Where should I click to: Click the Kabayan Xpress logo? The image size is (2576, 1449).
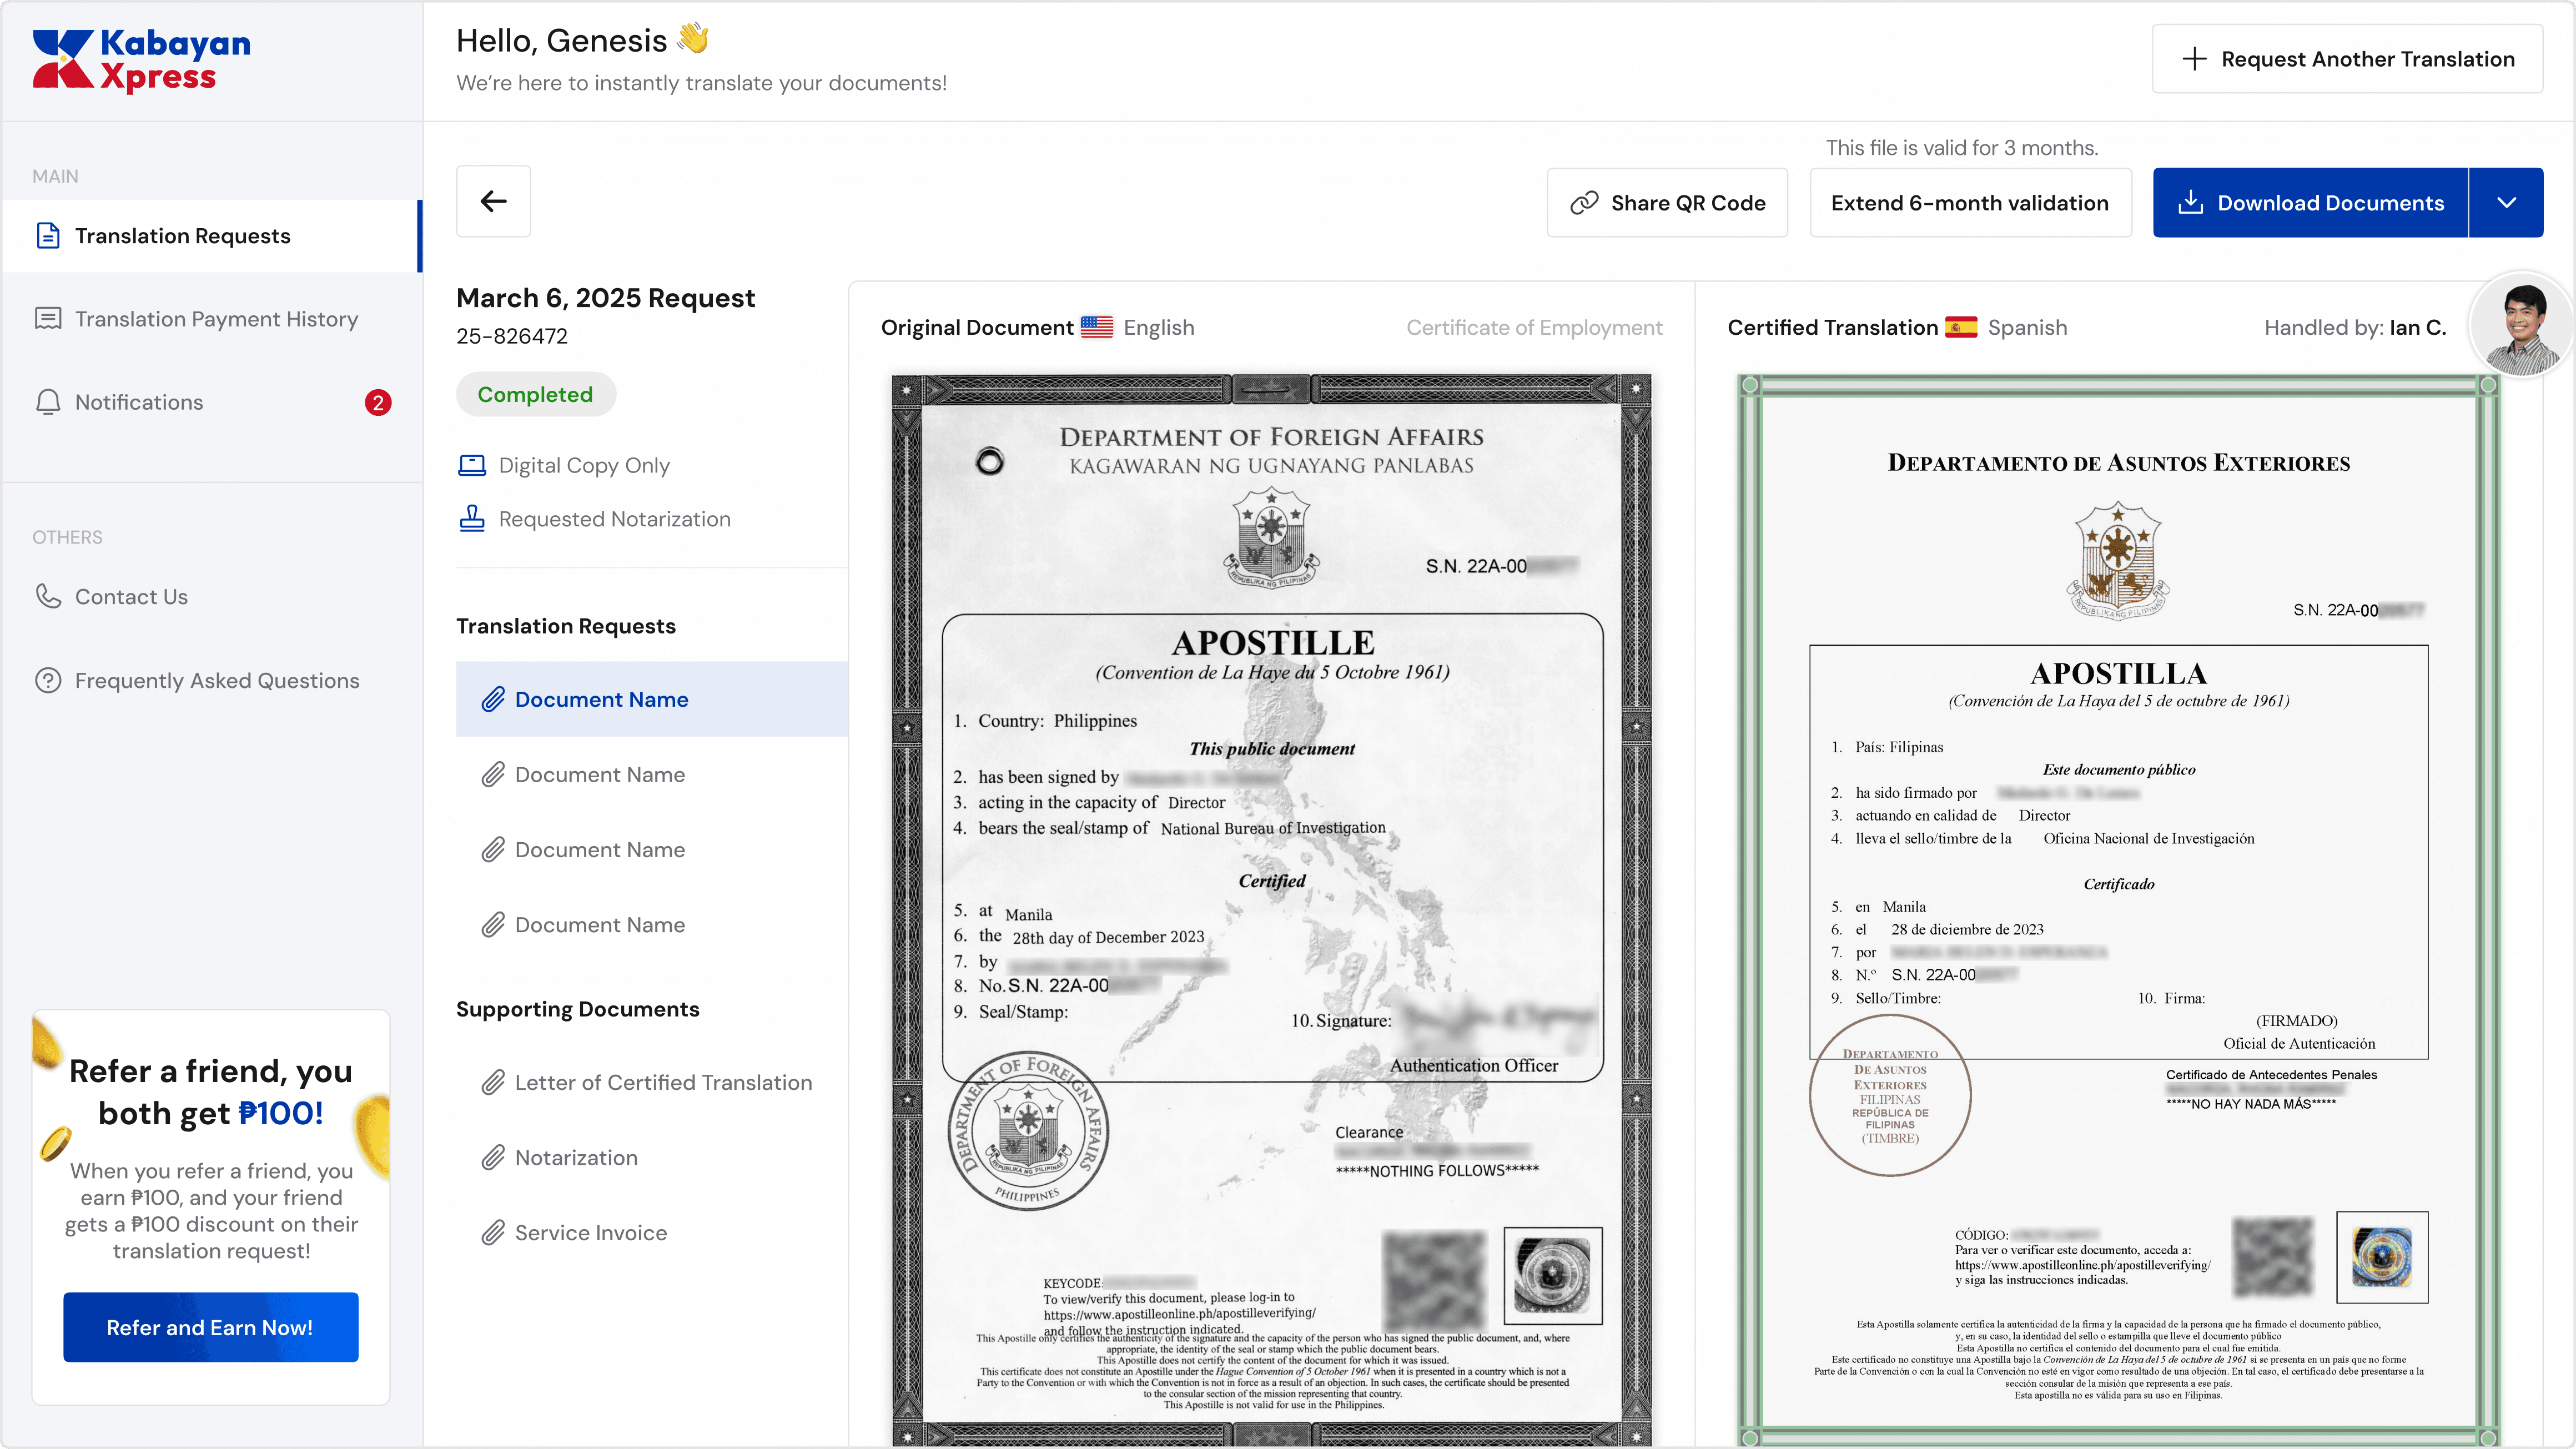point(142,60)
